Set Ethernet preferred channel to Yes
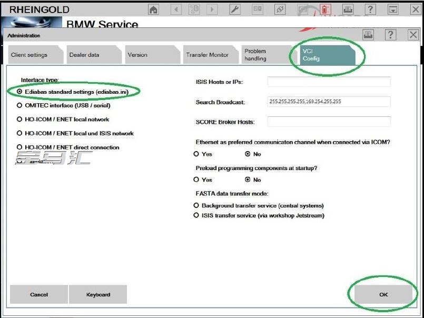 [203, 154]
